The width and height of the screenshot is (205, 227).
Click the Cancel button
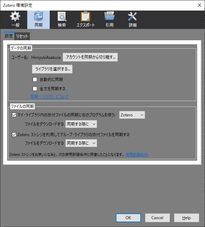[157, 218]
